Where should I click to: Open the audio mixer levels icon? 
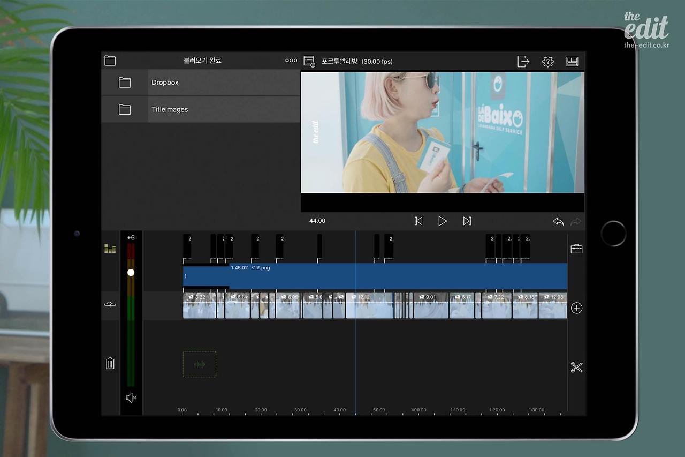coord(110,249)
